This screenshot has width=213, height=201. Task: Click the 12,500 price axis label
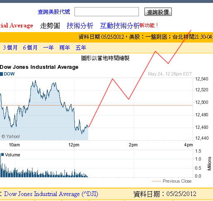(202, 103)
